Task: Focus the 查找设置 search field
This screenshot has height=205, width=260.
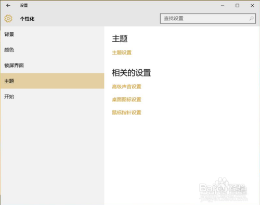Action: click(208, 19)
